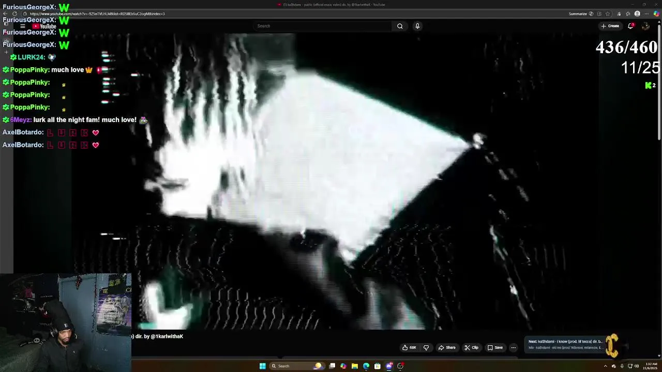The width and height of the screenshot is (662, 372).
Task: Open the YouTube account avatar menu
Action: (645, 26)
